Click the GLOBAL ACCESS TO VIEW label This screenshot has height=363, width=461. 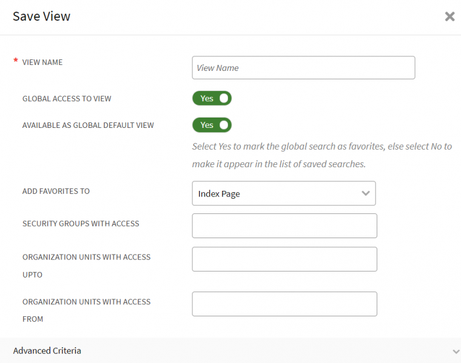coord(67,98)
